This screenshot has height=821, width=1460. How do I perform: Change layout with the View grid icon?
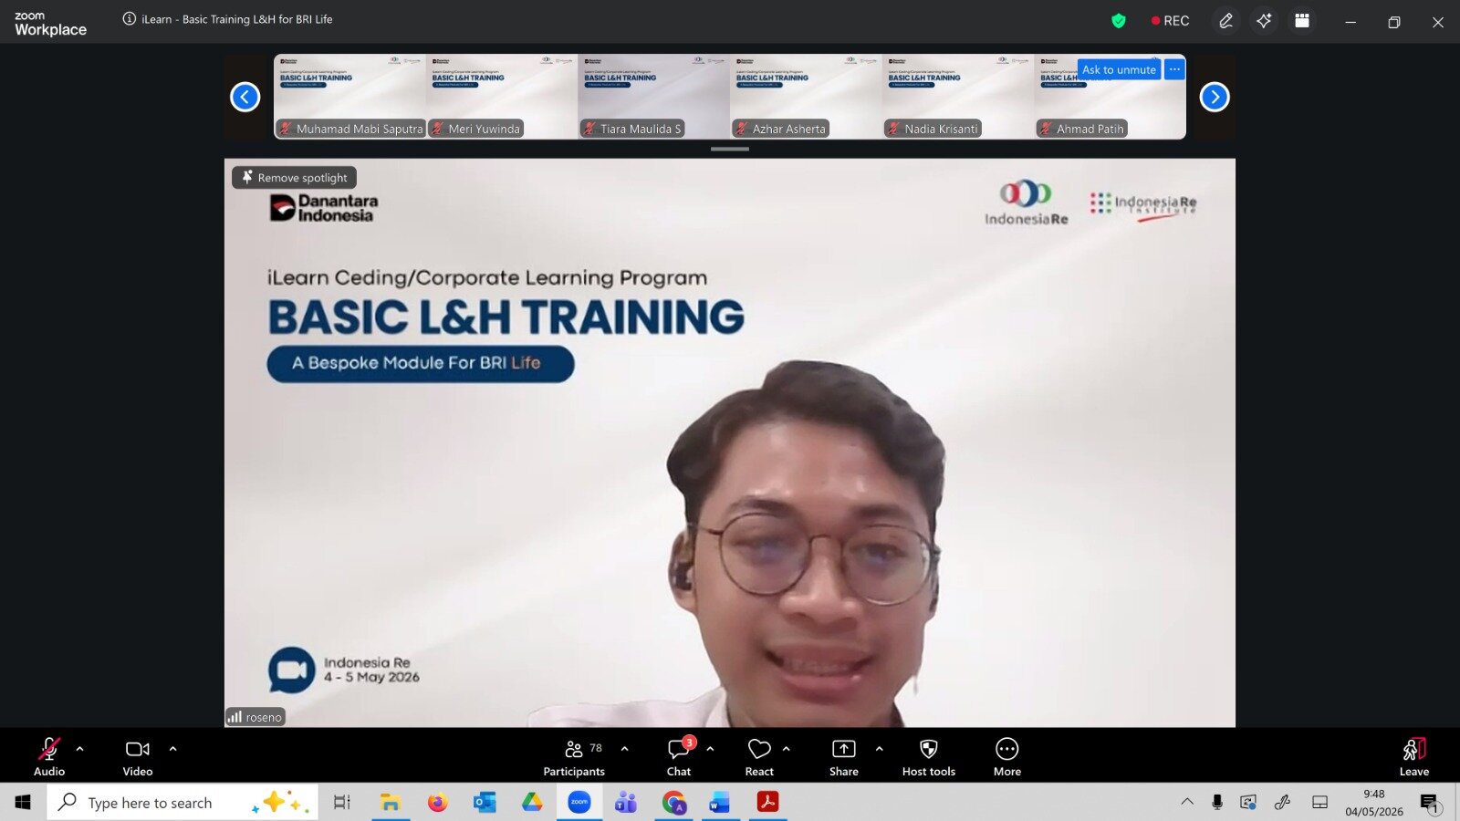tap(1302, 21)
